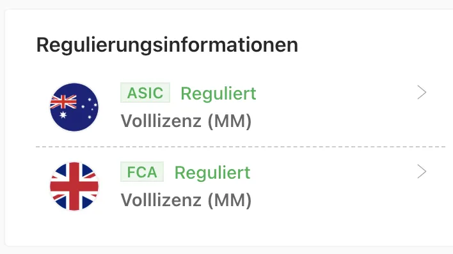453x254 pixels.
Task: Click the letters "MM" in ASIC license type
Action: point(230,121)
